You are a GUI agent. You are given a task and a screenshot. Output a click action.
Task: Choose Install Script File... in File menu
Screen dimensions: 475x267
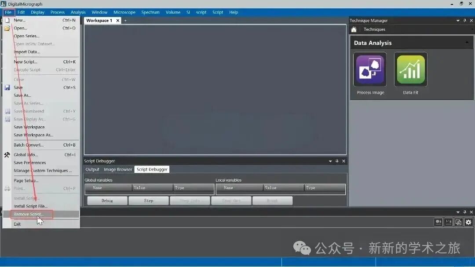[x=41, y=206]
